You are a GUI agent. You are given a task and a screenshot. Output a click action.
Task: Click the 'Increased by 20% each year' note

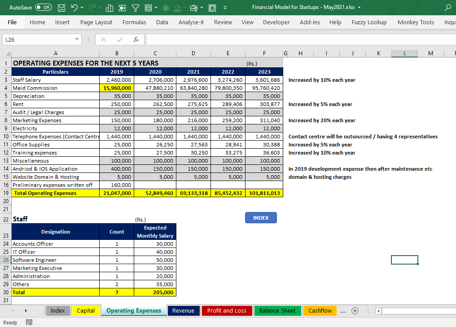[x=322, y=120]
